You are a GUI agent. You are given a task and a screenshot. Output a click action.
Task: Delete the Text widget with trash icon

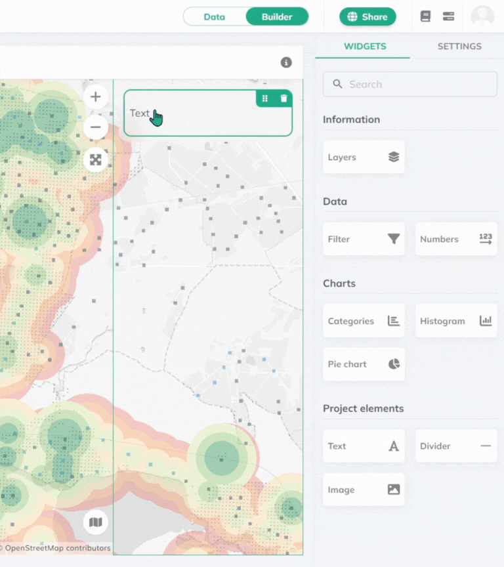tap(283, 98)
